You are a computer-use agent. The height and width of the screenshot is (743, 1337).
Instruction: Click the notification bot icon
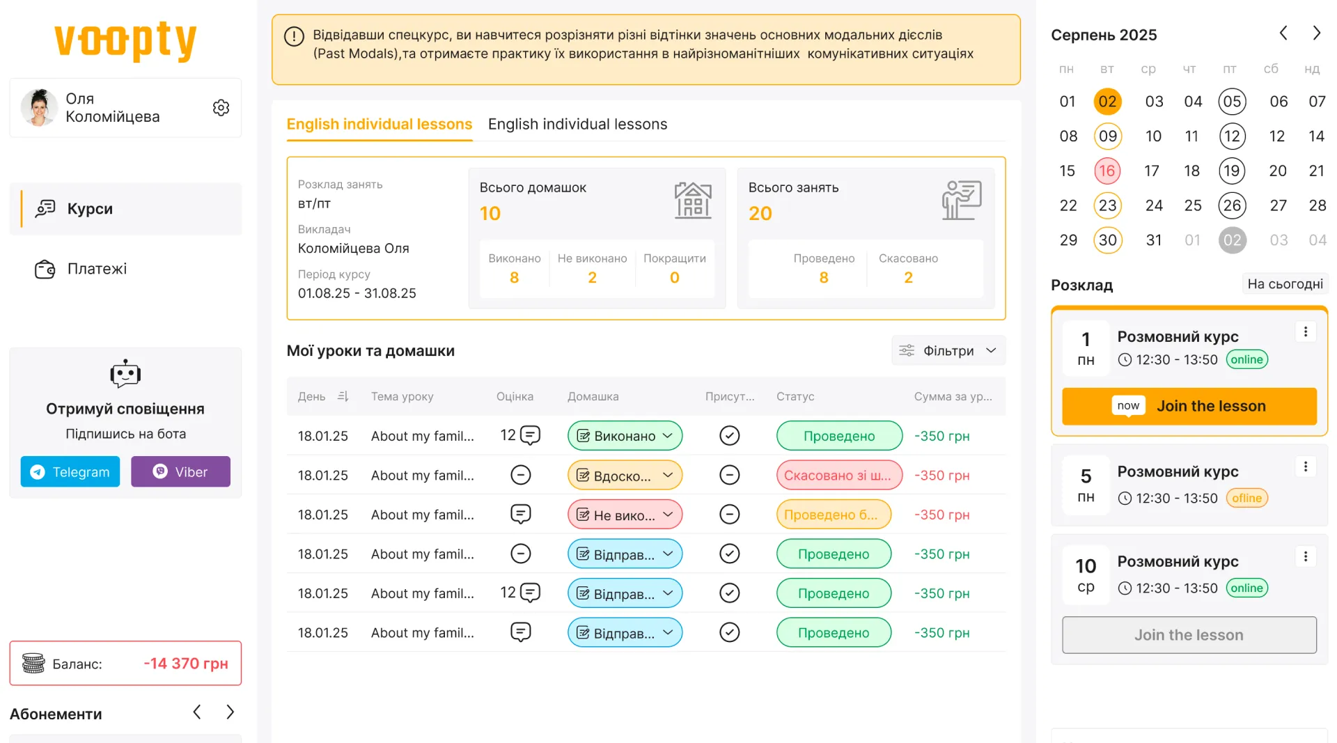pyautogui.click(x=125, y=374)
